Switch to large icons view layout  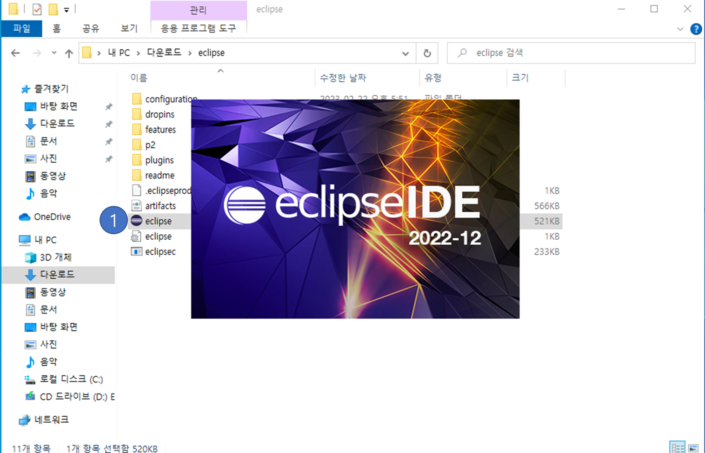693,447
